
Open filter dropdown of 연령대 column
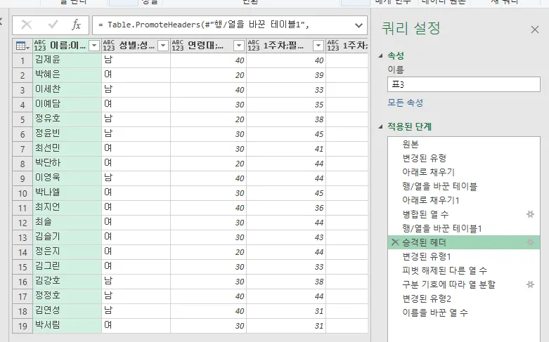pyautogui.click(x=239, y=46)
